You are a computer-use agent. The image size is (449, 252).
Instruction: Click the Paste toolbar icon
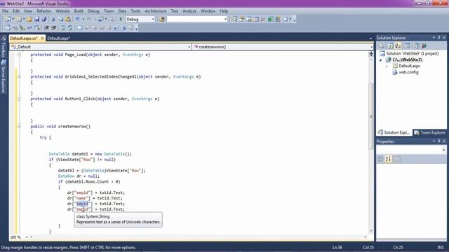tap(68, 19)
